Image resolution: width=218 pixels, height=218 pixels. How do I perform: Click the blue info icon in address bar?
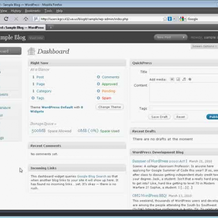170,19
